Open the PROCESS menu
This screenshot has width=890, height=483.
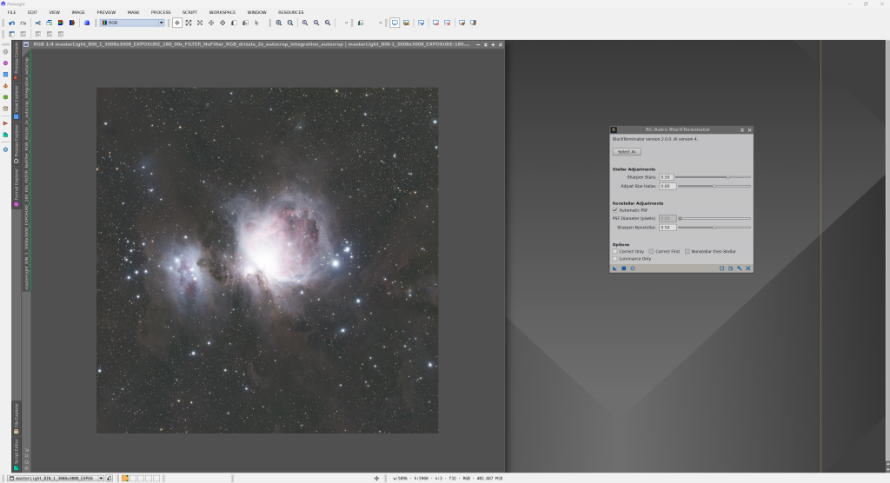click(x=161, y=12)
